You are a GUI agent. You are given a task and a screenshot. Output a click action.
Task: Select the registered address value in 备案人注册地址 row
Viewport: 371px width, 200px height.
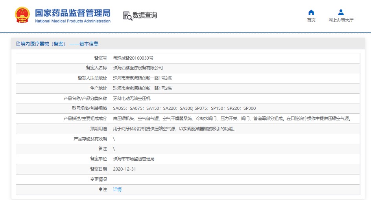(x=142, y=78)
